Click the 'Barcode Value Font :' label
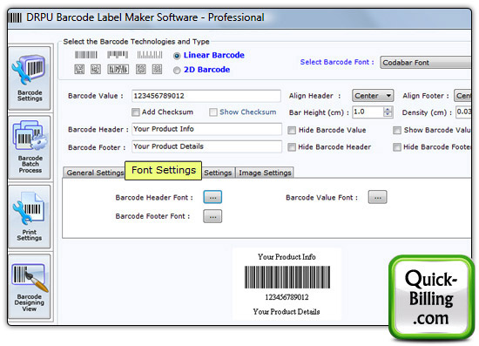Screen dimensions: 479x346 [321, 198]
